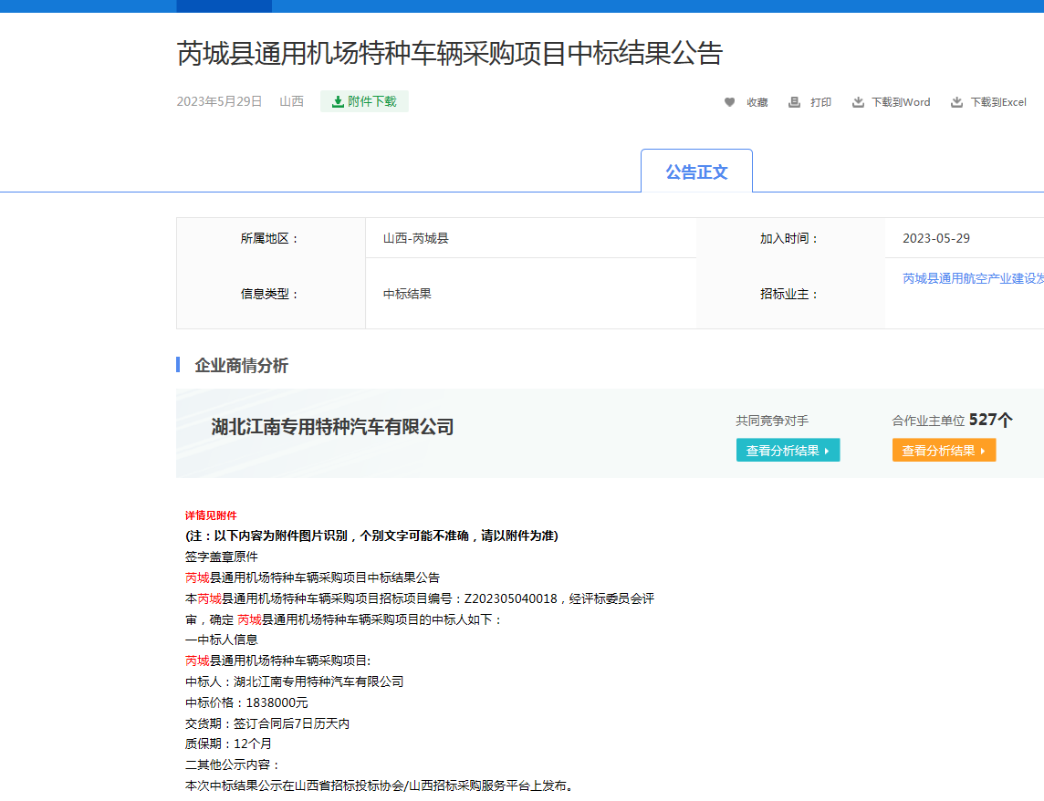The image size is (1044, 801).
Task: Click 查看分析结果 under 共同竞争对手
Action: (x=788, y=450)
